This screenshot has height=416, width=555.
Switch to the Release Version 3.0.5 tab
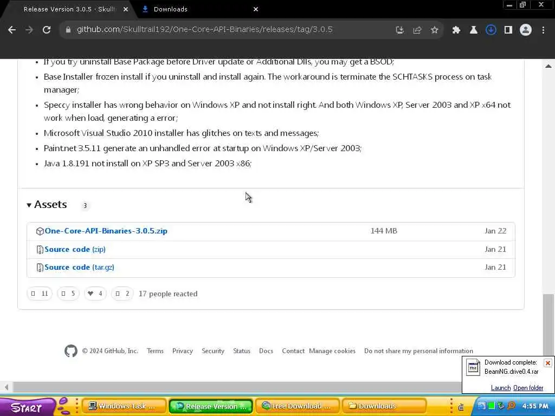click(x=69, y=9)
